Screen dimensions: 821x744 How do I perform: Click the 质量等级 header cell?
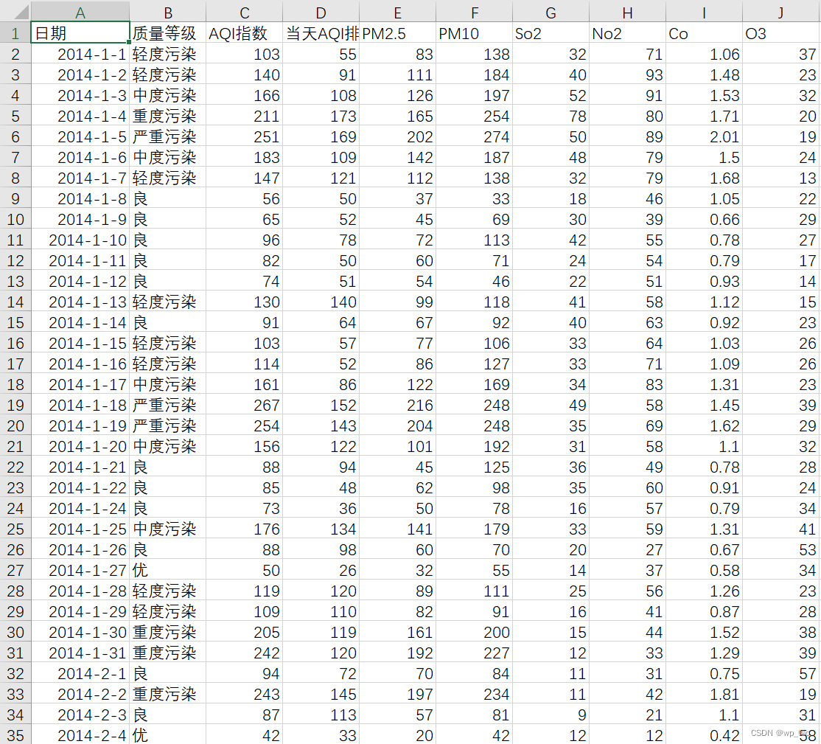(167, 33)
